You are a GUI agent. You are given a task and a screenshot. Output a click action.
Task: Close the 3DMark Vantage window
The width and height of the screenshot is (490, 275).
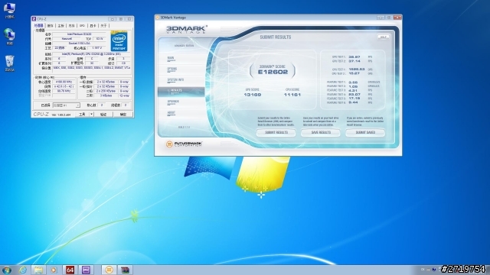tap(397, 18)
